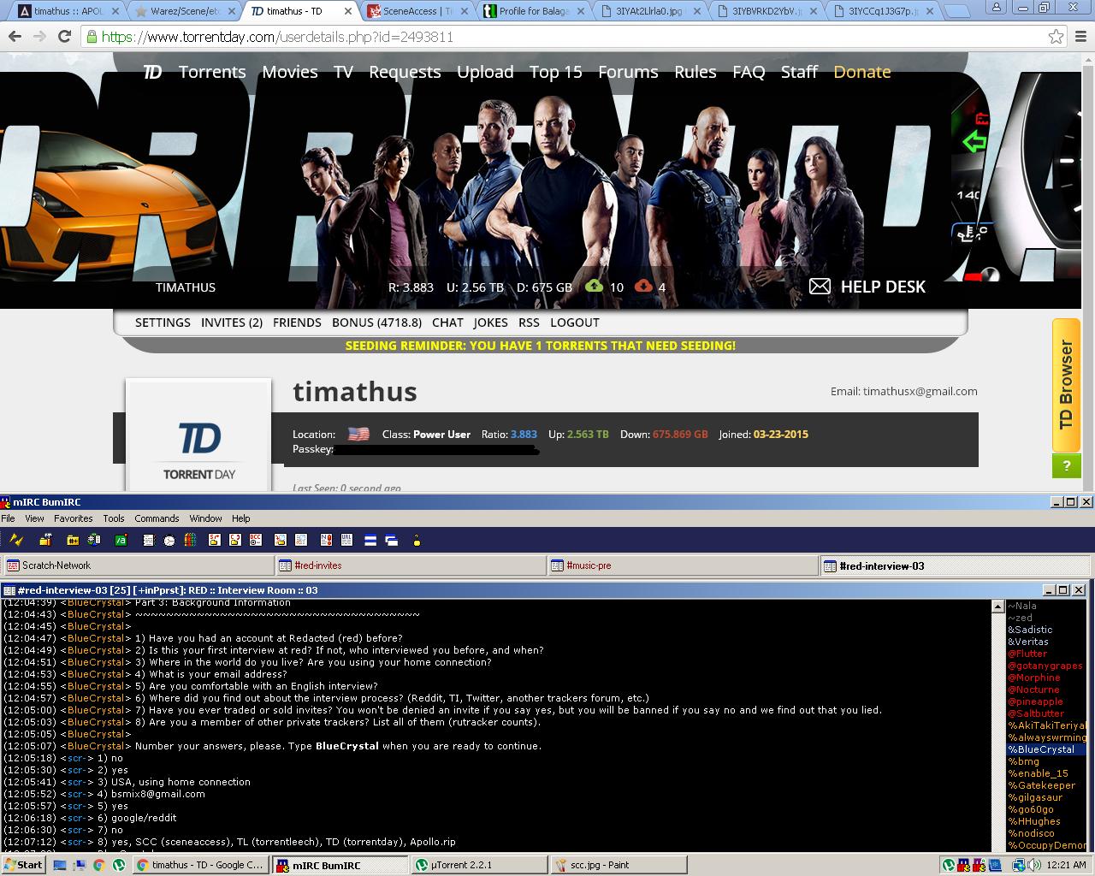Open mIRC log files icon
Screen dimensions: 1095x876
point(301,540)
